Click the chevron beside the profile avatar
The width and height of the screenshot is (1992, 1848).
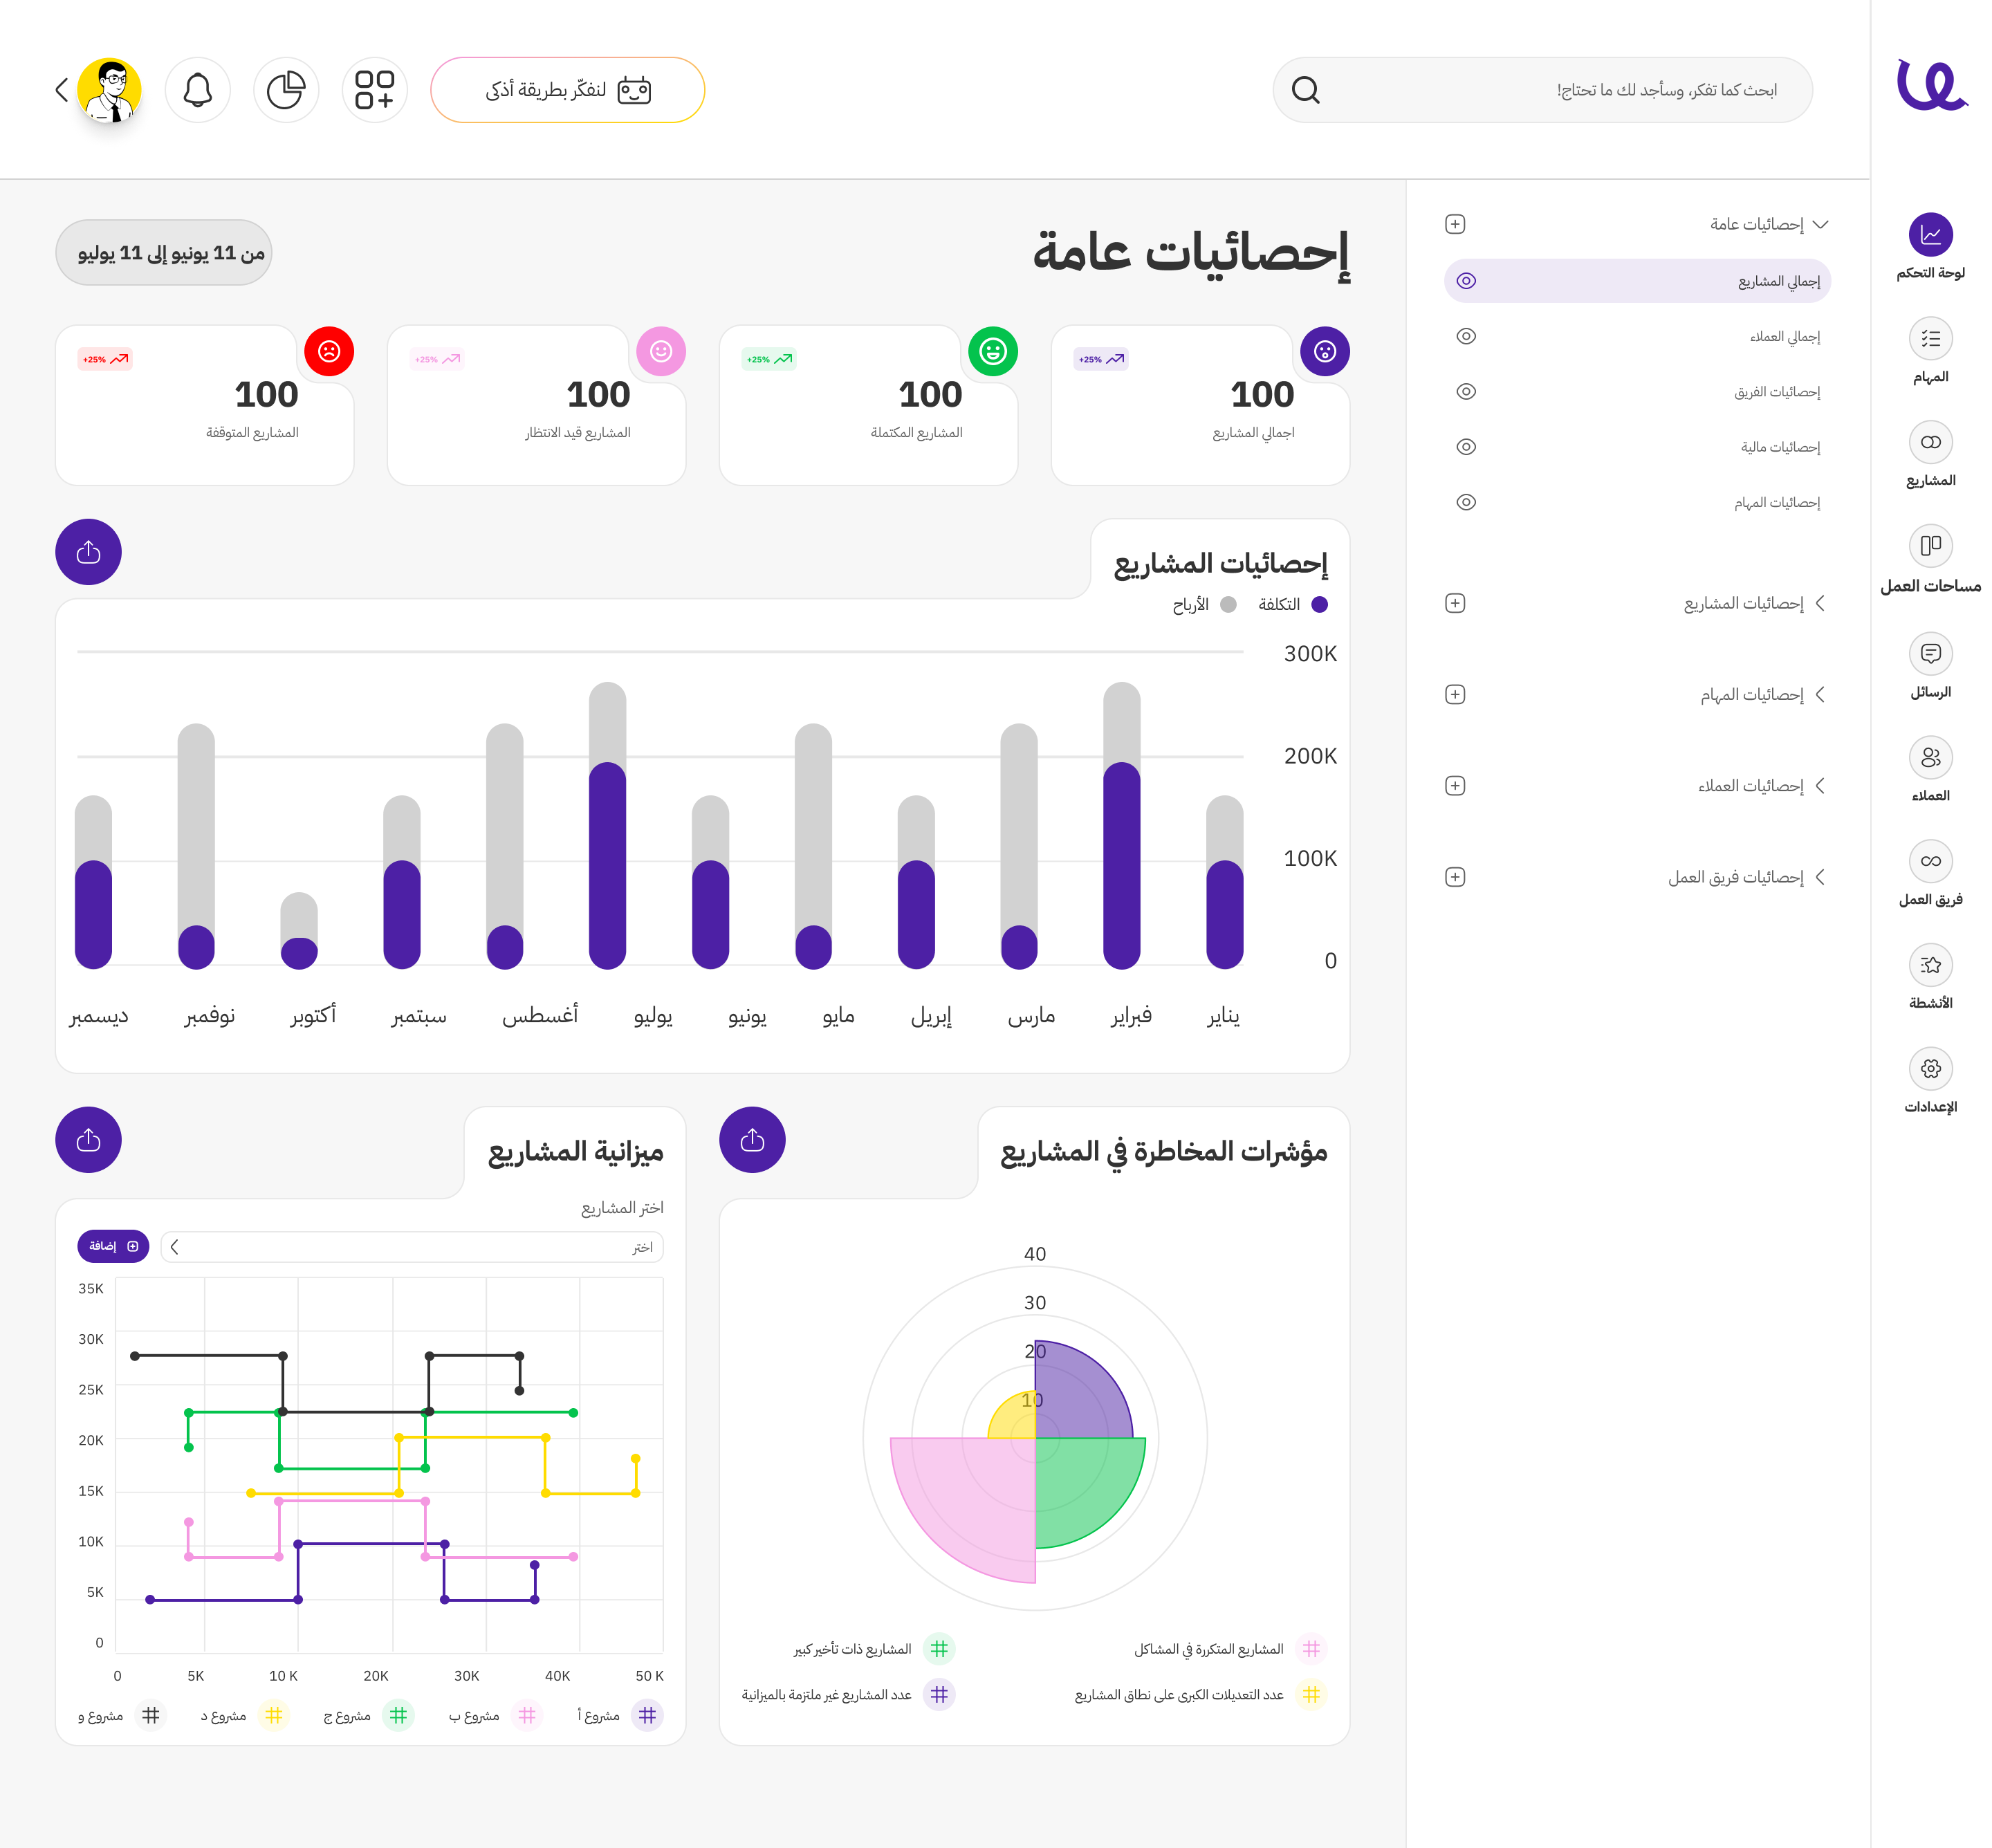61,90
